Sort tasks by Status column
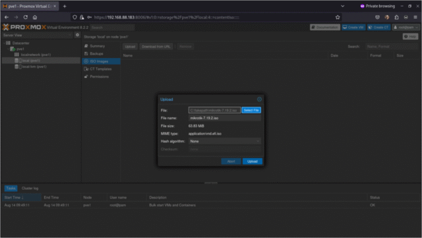 pyautogui.click(x=394, y=198)
